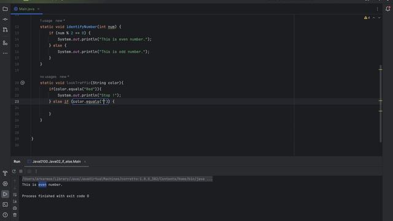The height and width of the screenshot is (221, 393).
Task: Click the java path line in console
Action: 117,179
